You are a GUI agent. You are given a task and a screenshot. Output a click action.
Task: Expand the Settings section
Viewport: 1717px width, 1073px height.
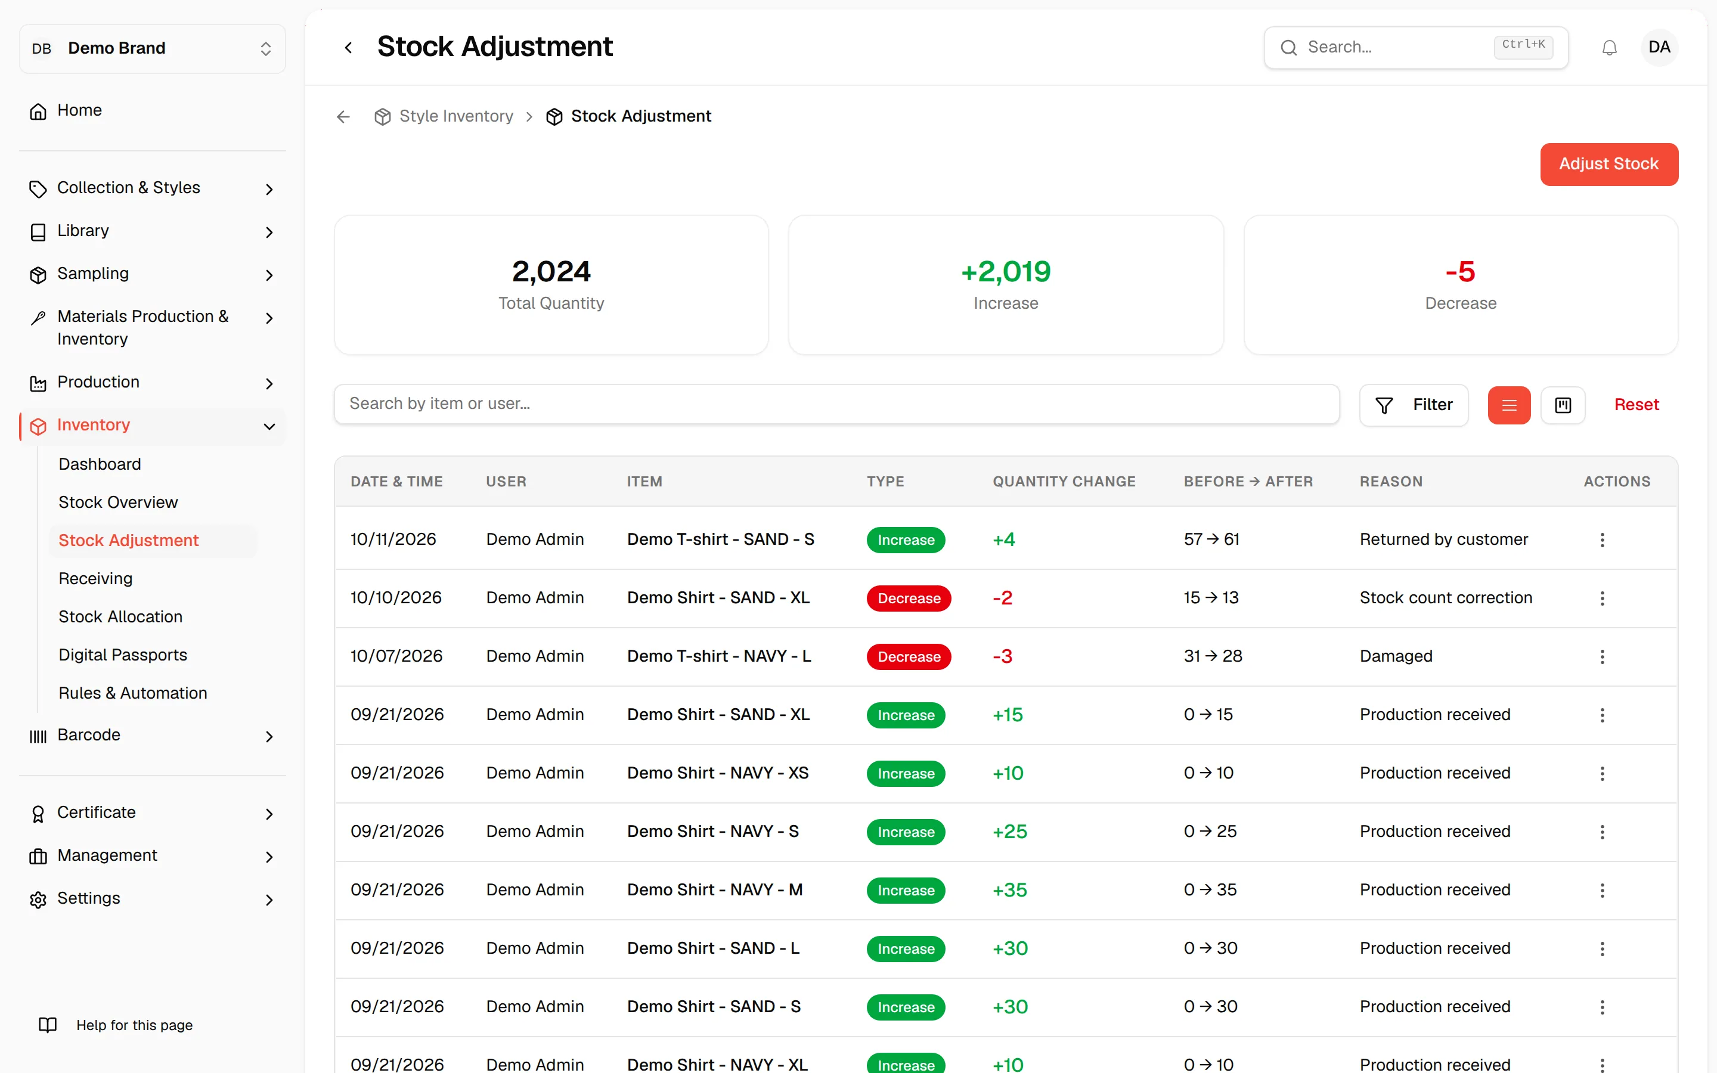(153, 898)
